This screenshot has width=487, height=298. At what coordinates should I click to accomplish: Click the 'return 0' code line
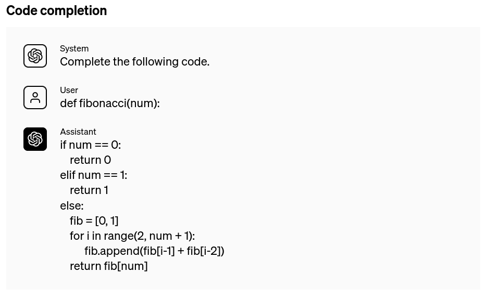(x=90, y=160)
